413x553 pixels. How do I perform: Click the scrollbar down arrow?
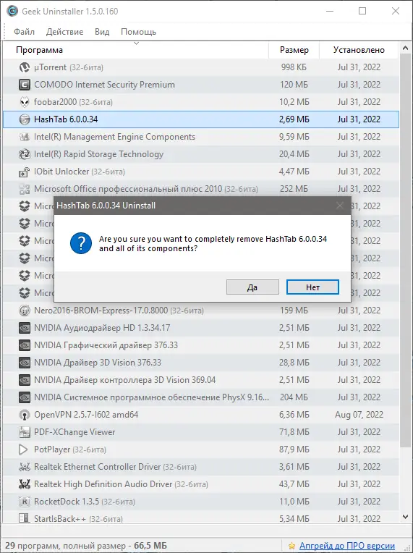405,517
